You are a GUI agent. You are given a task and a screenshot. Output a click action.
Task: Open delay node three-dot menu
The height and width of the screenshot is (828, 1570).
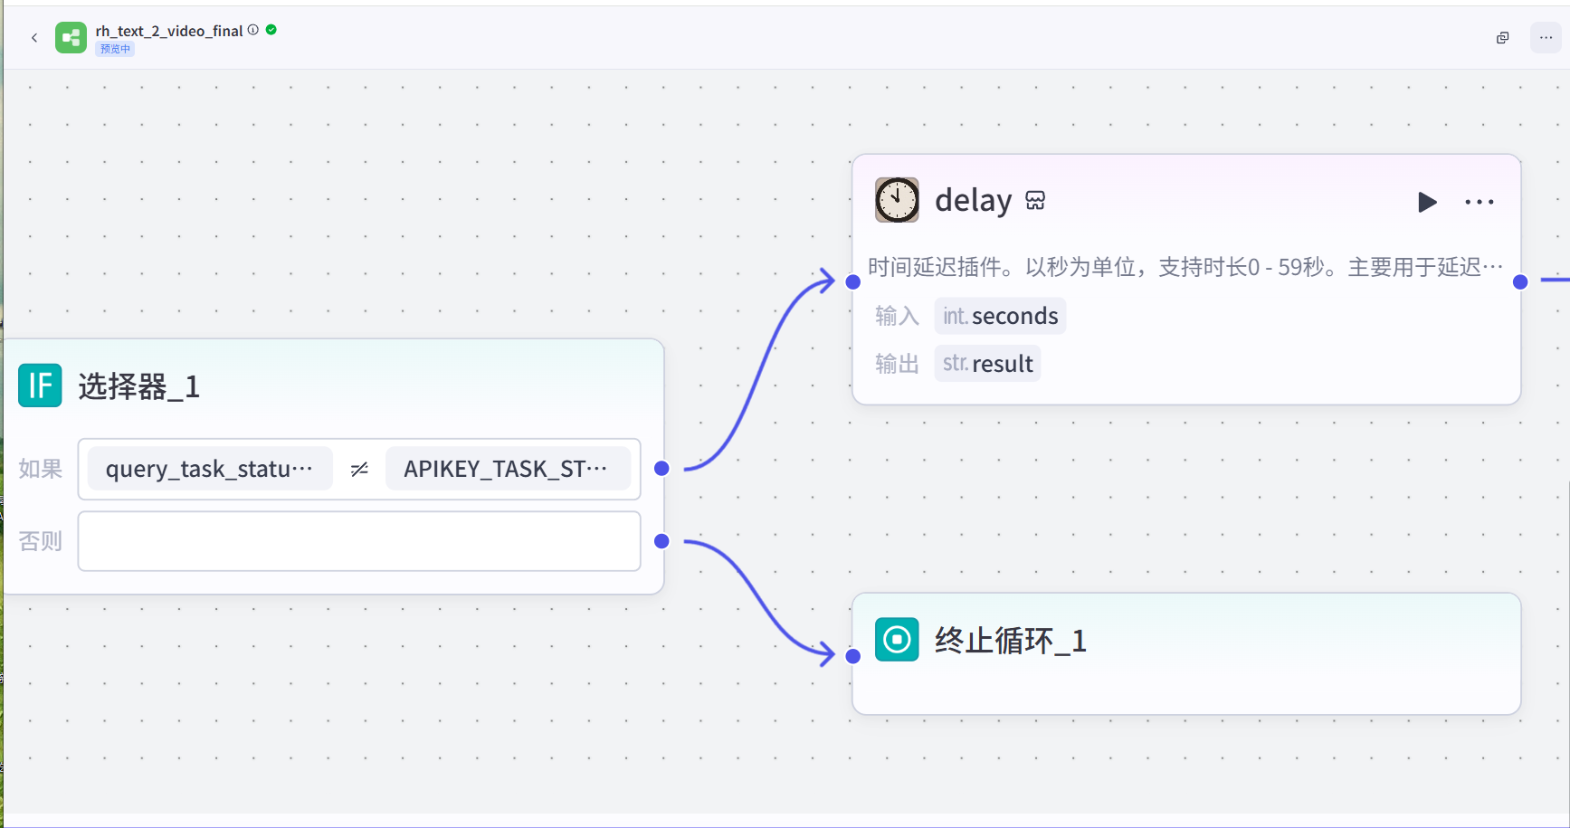pyautogui.click(x=1480, y=202)
